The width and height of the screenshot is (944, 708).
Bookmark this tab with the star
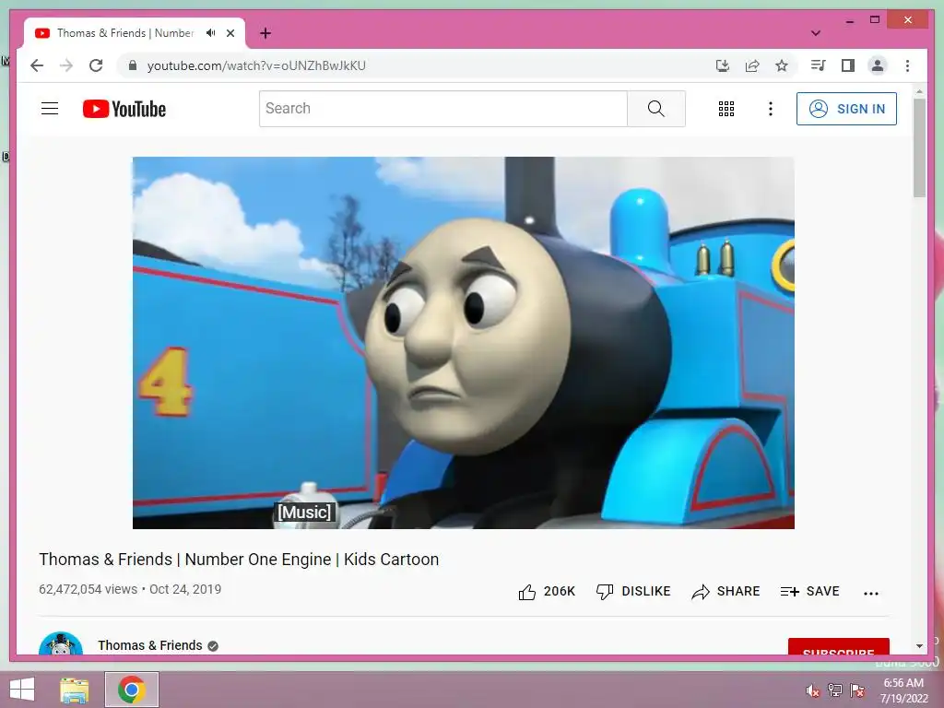pyautogui.click(x=782, y=65)
